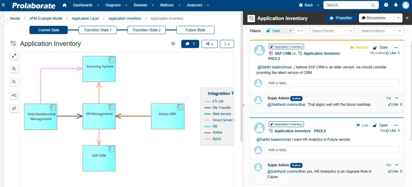The image size is (412, 187).
Task: Open options for the 78d Super Admin reply
Action: pos(396,165)
